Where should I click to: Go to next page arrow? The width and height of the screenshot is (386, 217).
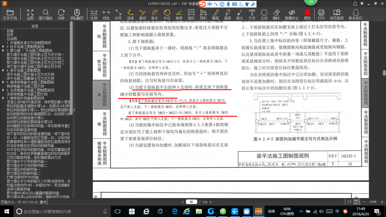click(211, 202)
